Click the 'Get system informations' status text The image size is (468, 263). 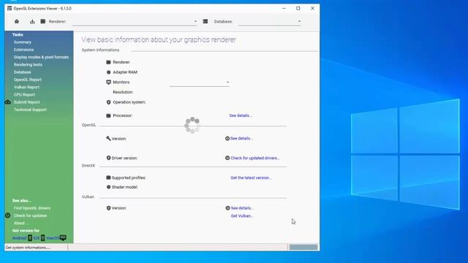[28, 248]
